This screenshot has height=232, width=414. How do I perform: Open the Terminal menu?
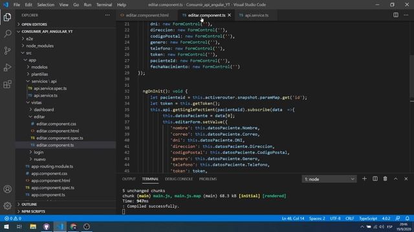click(x=104, y=5)
